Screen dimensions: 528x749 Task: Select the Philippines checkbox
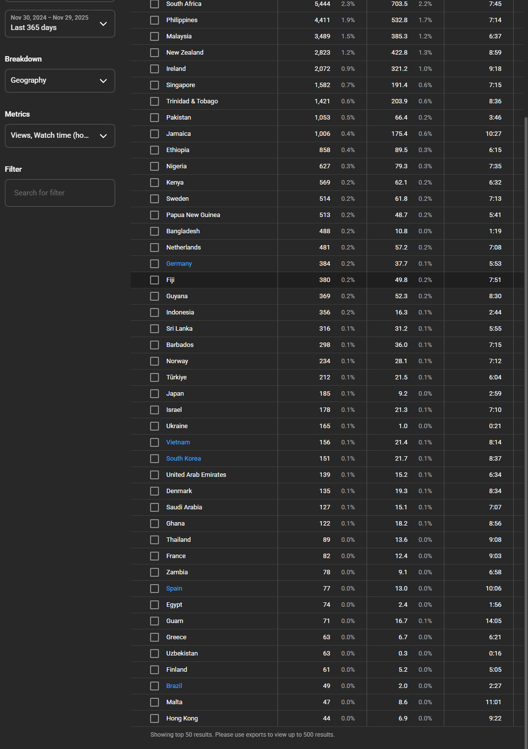click(x=155, y=20)
